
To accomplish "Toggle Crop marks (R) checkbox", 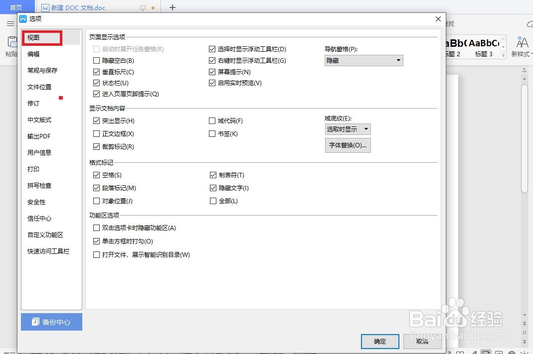I will click(x=97, y=146).
